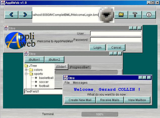Click the What do you want to do now text
160x118 pixels.
[107, 95]
